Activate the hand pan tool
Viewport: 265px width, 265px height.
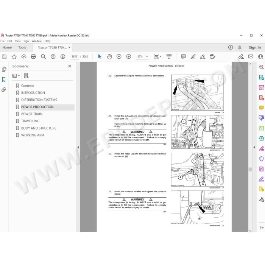109,56
